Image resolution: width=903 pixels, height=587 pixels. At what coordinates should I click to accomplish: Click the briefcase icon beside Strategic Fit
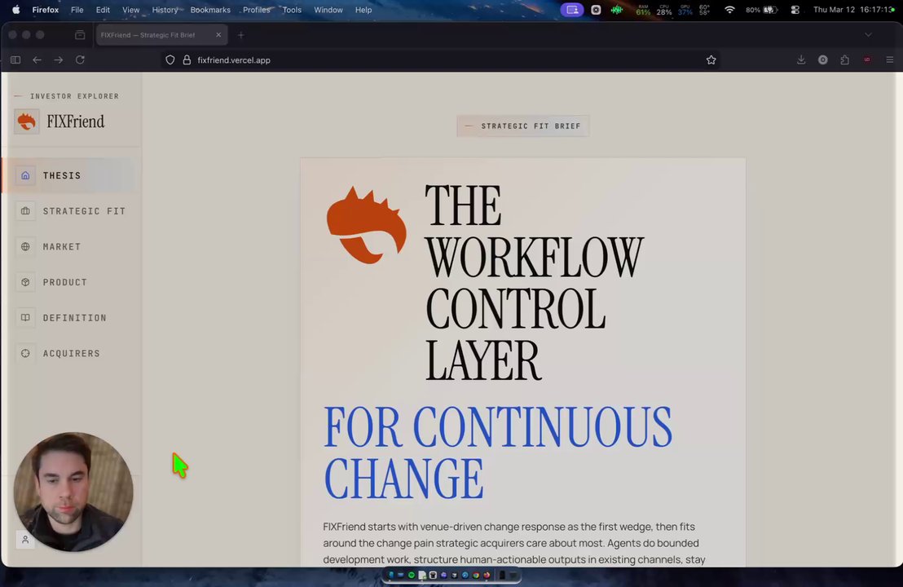(x=25, y=211)
